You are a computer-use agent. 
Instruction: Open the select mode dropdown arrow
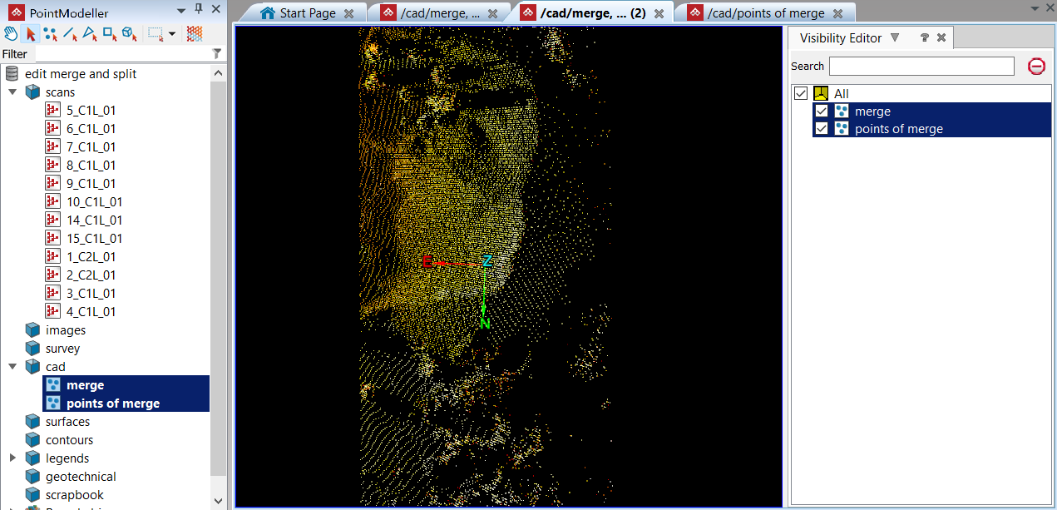click(171, 34)
